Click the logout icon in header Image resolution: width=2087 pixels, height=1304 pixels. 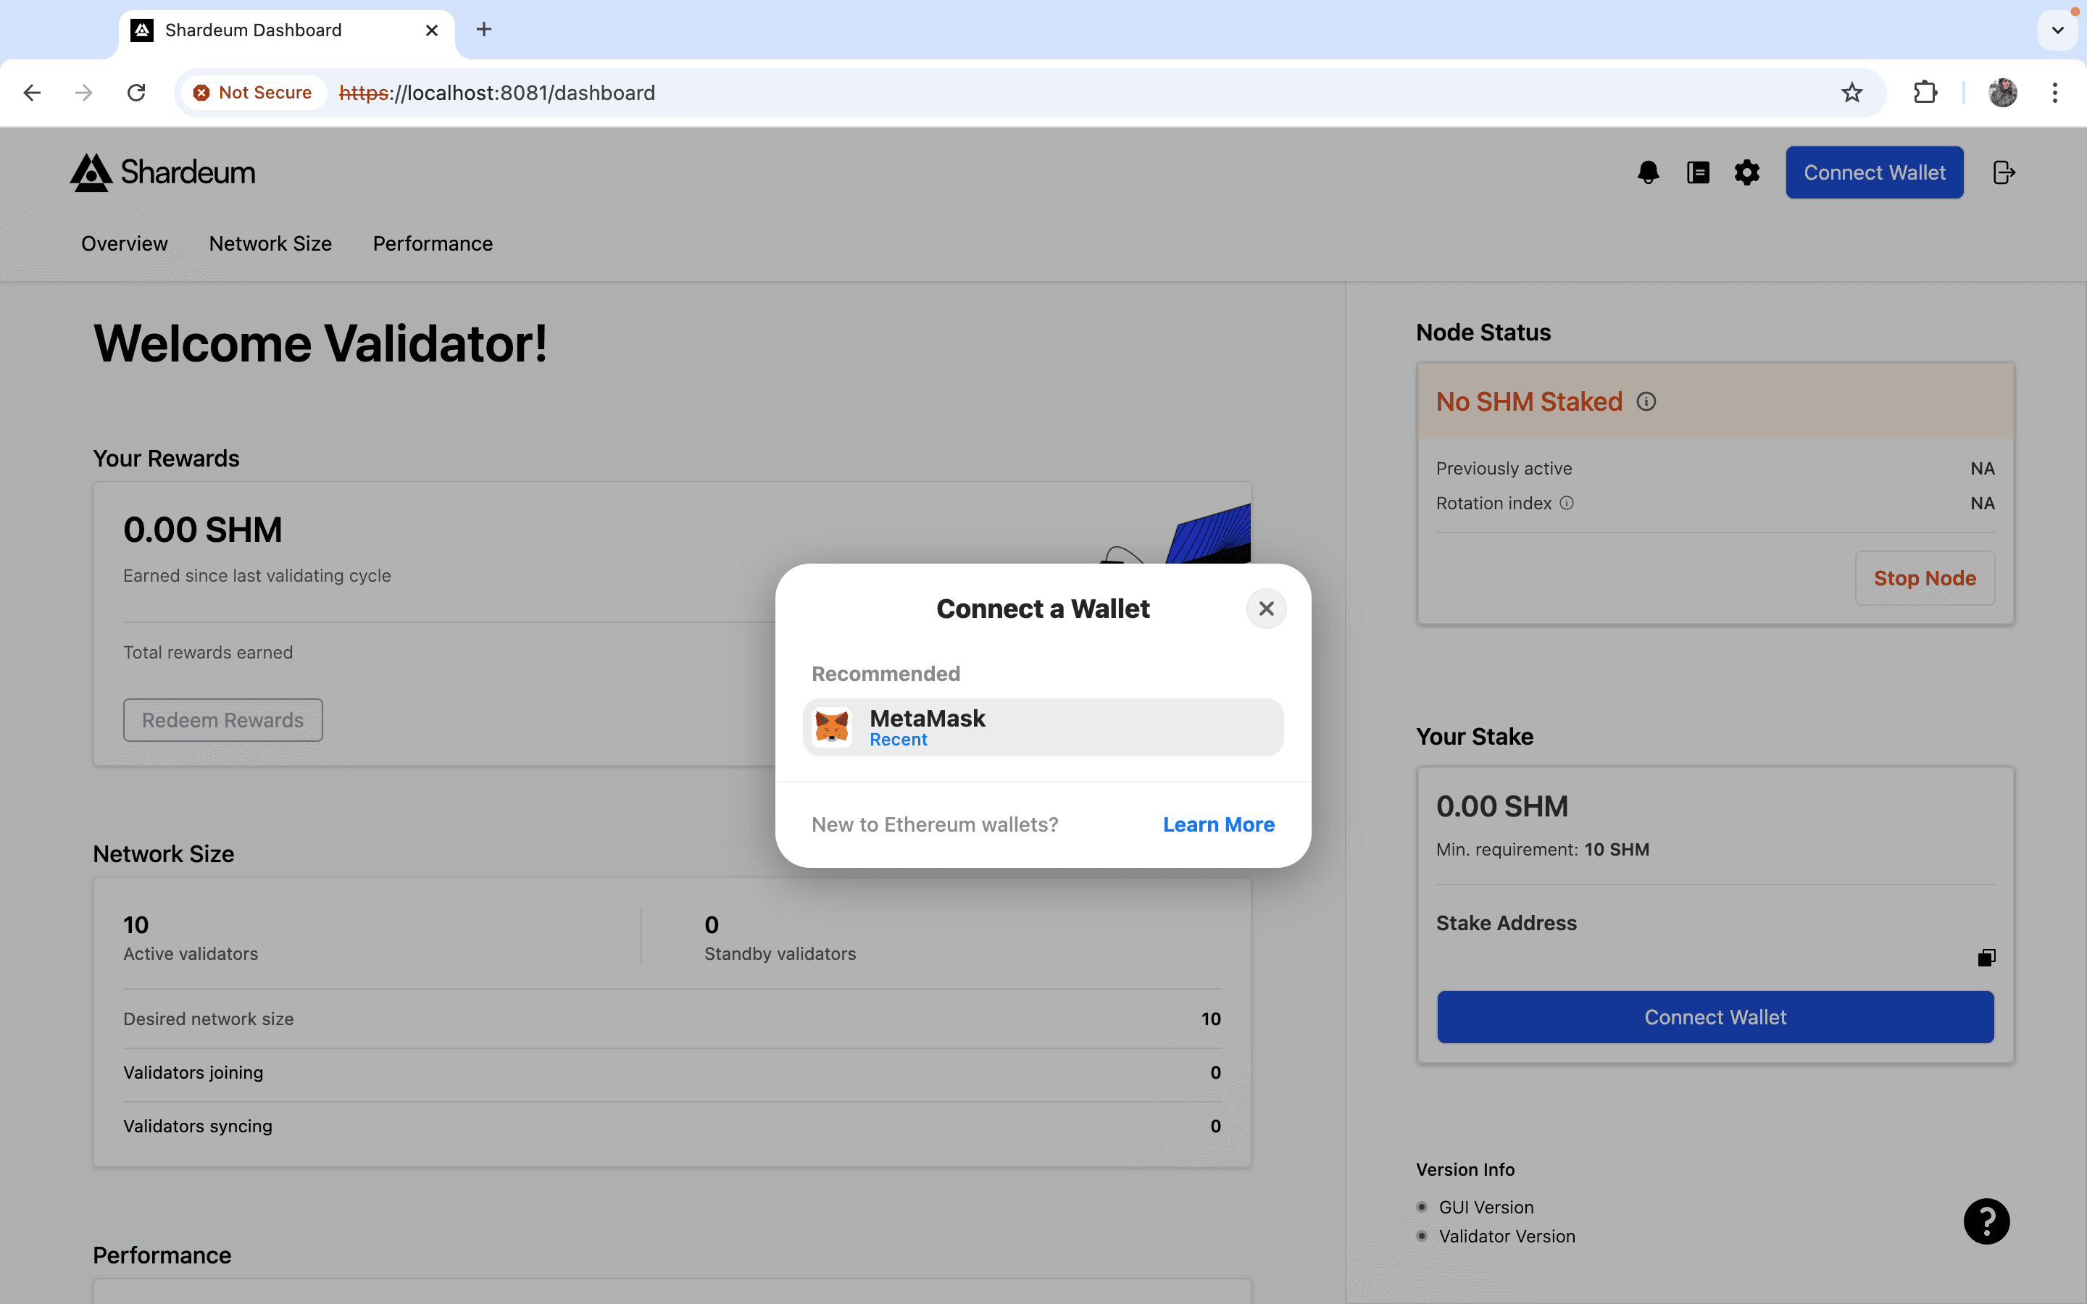(2004, 172)
